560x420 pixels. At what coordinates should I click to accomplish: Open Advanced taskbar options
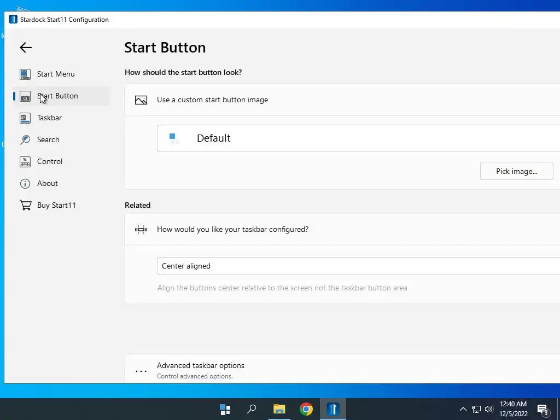click(342, 369)
